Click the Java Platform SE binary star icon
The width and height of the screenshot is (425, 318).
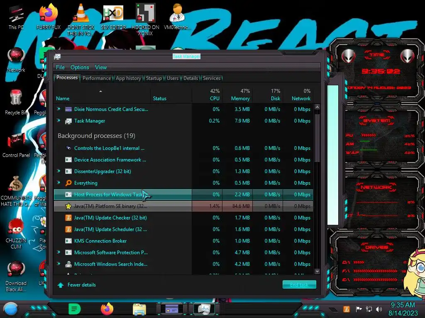click(68, 206)
